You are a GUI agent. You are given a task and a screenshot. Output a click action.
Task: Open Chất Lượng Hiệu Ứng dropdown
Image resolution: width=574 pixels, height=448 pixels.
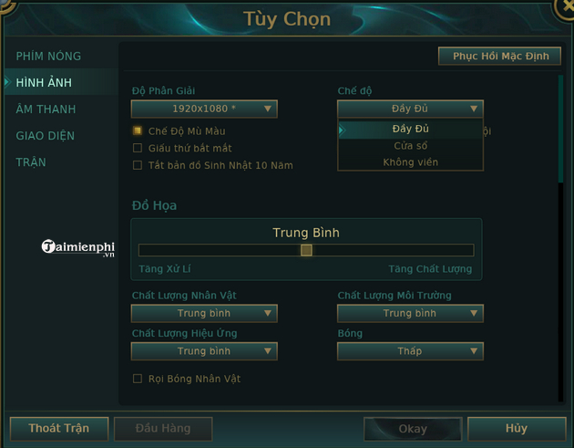point(204,351)
